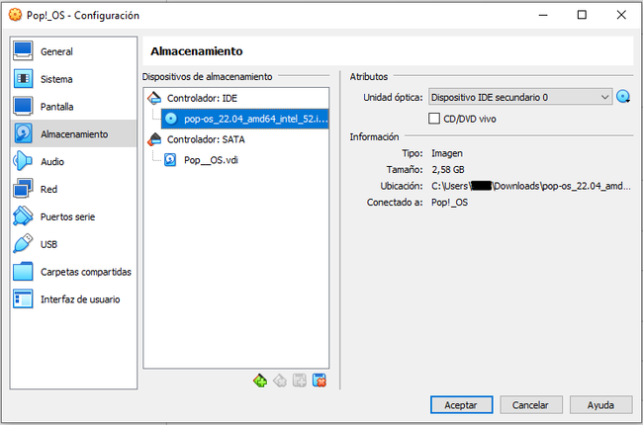The image size is (643, 425).
Task: Minimize the Configuración window
Action: click(x=543, y=15)
